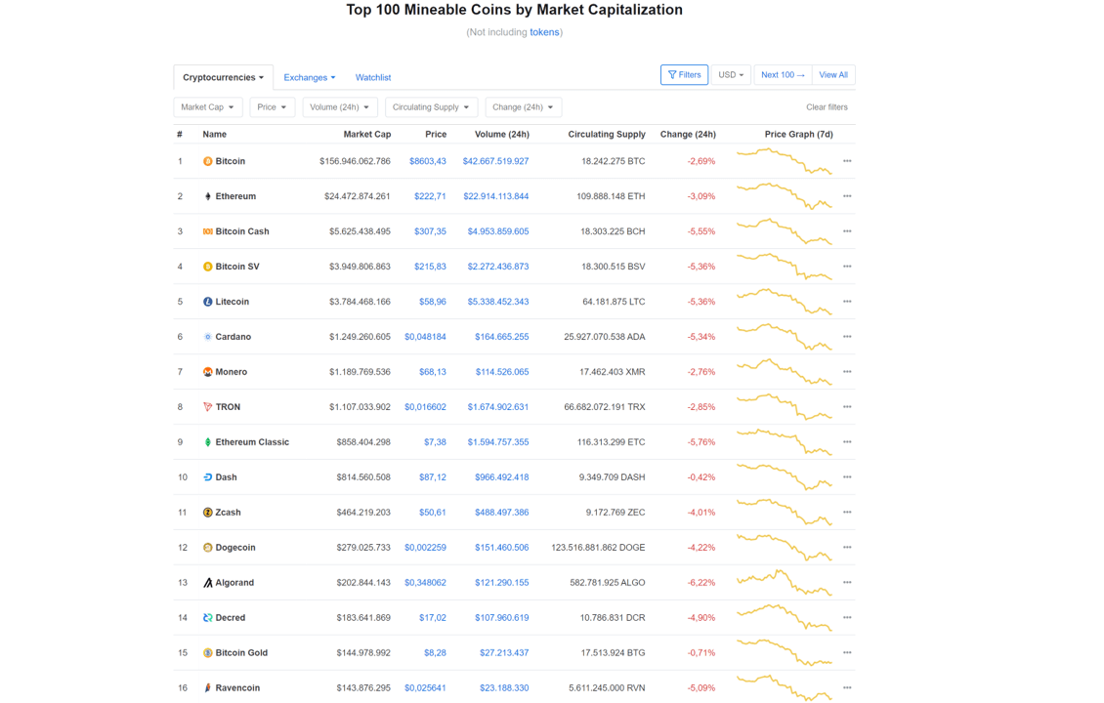
Task: Sort by the Market Cap column header
Action: [366, 135]
